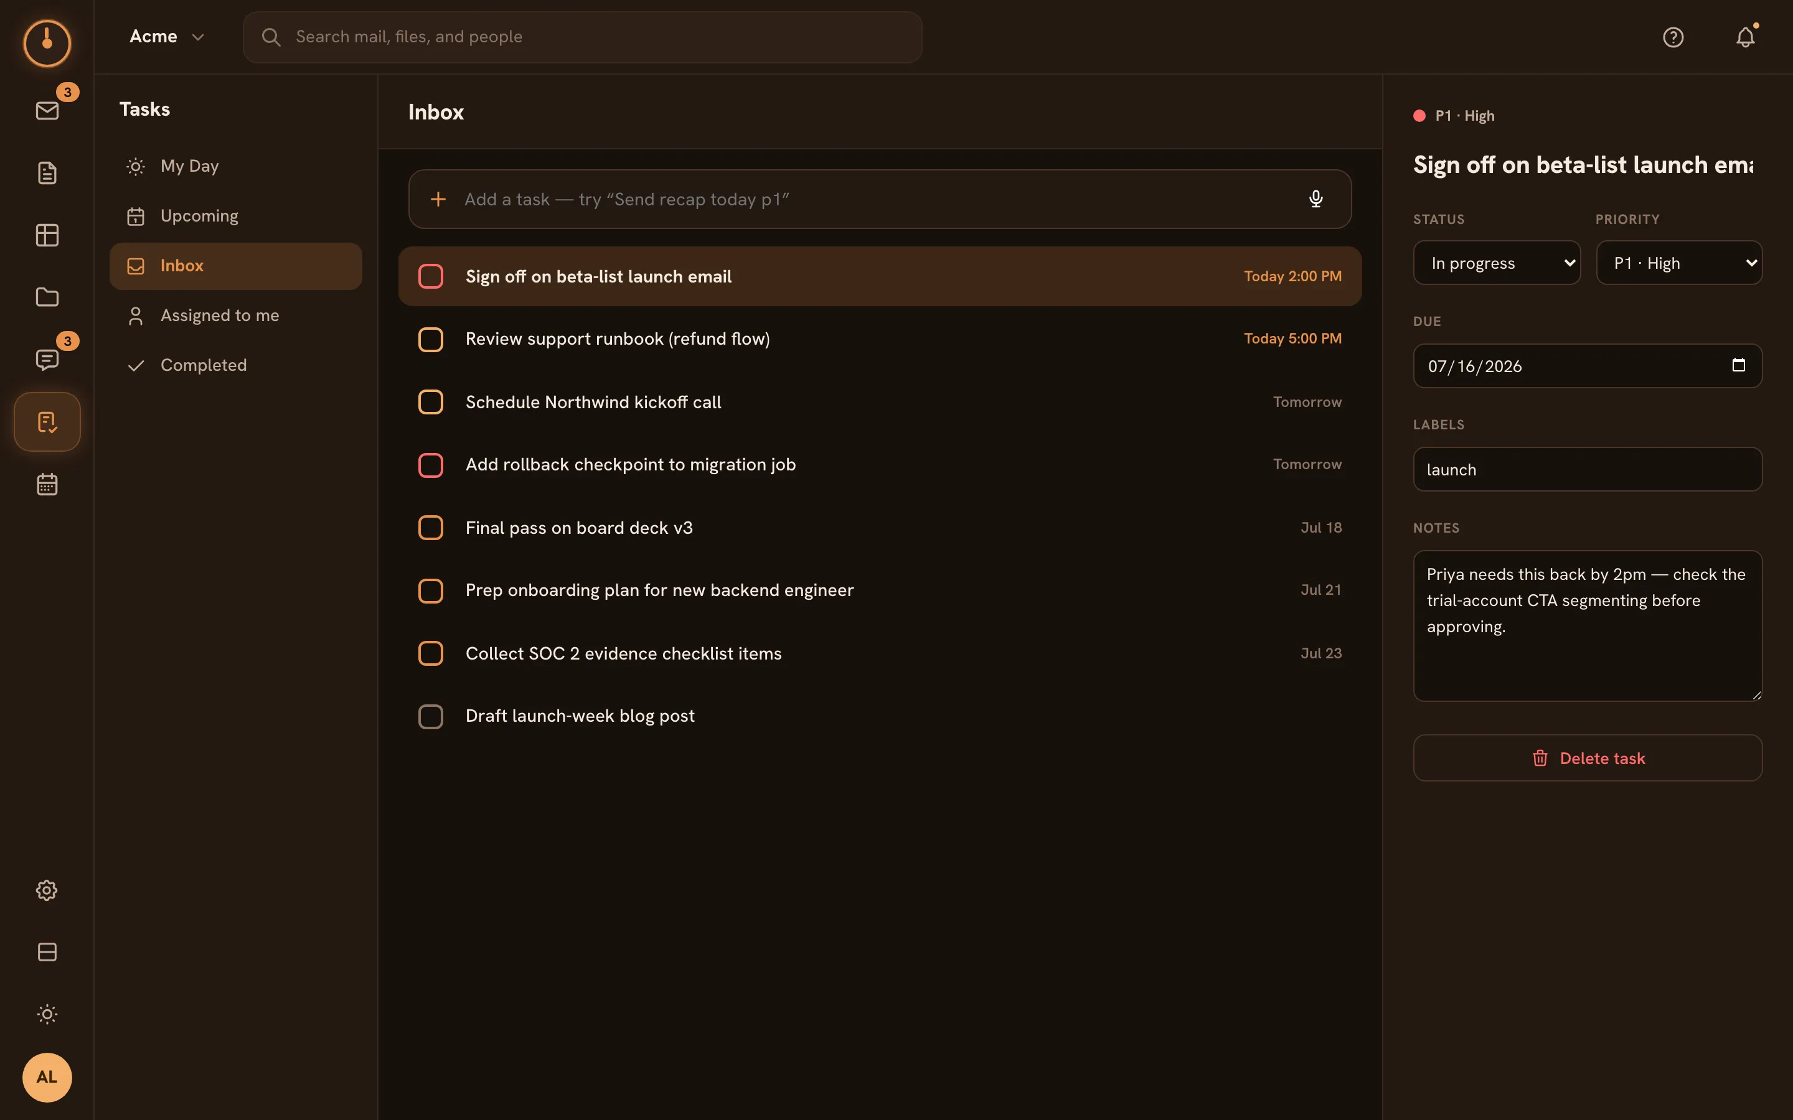Click the task title in details panel
This screenshot has width=1793, height=1120.
pos(1583,165)
